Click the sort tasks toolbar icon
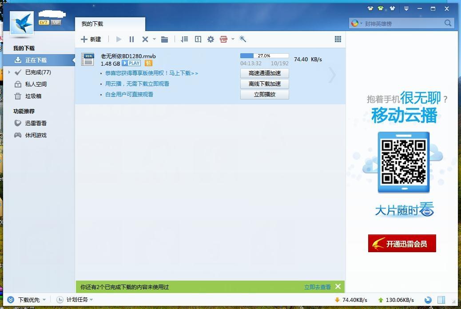The height and width of the screenshot is (309, 461). tap(184, 39)
